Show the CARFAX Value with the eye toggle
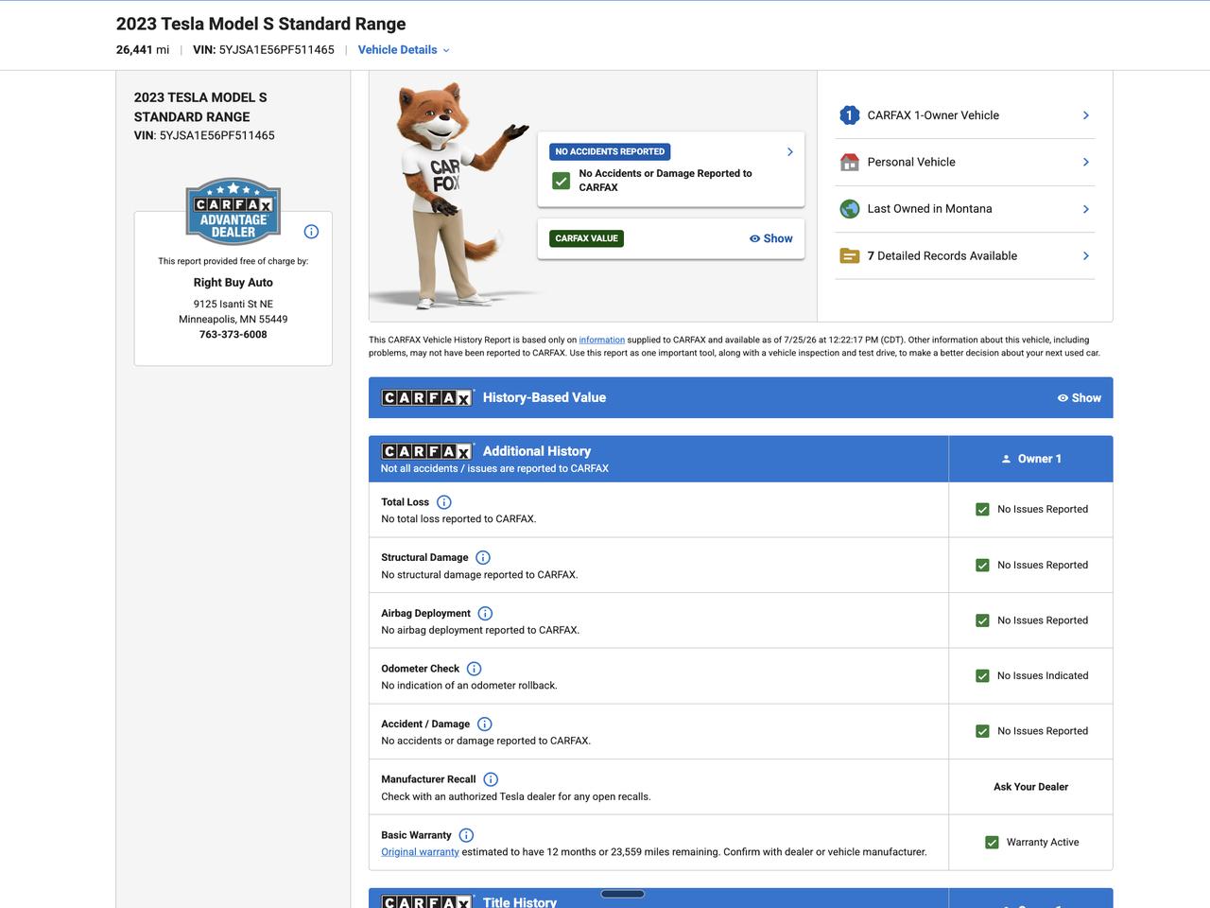 (770, 238)
